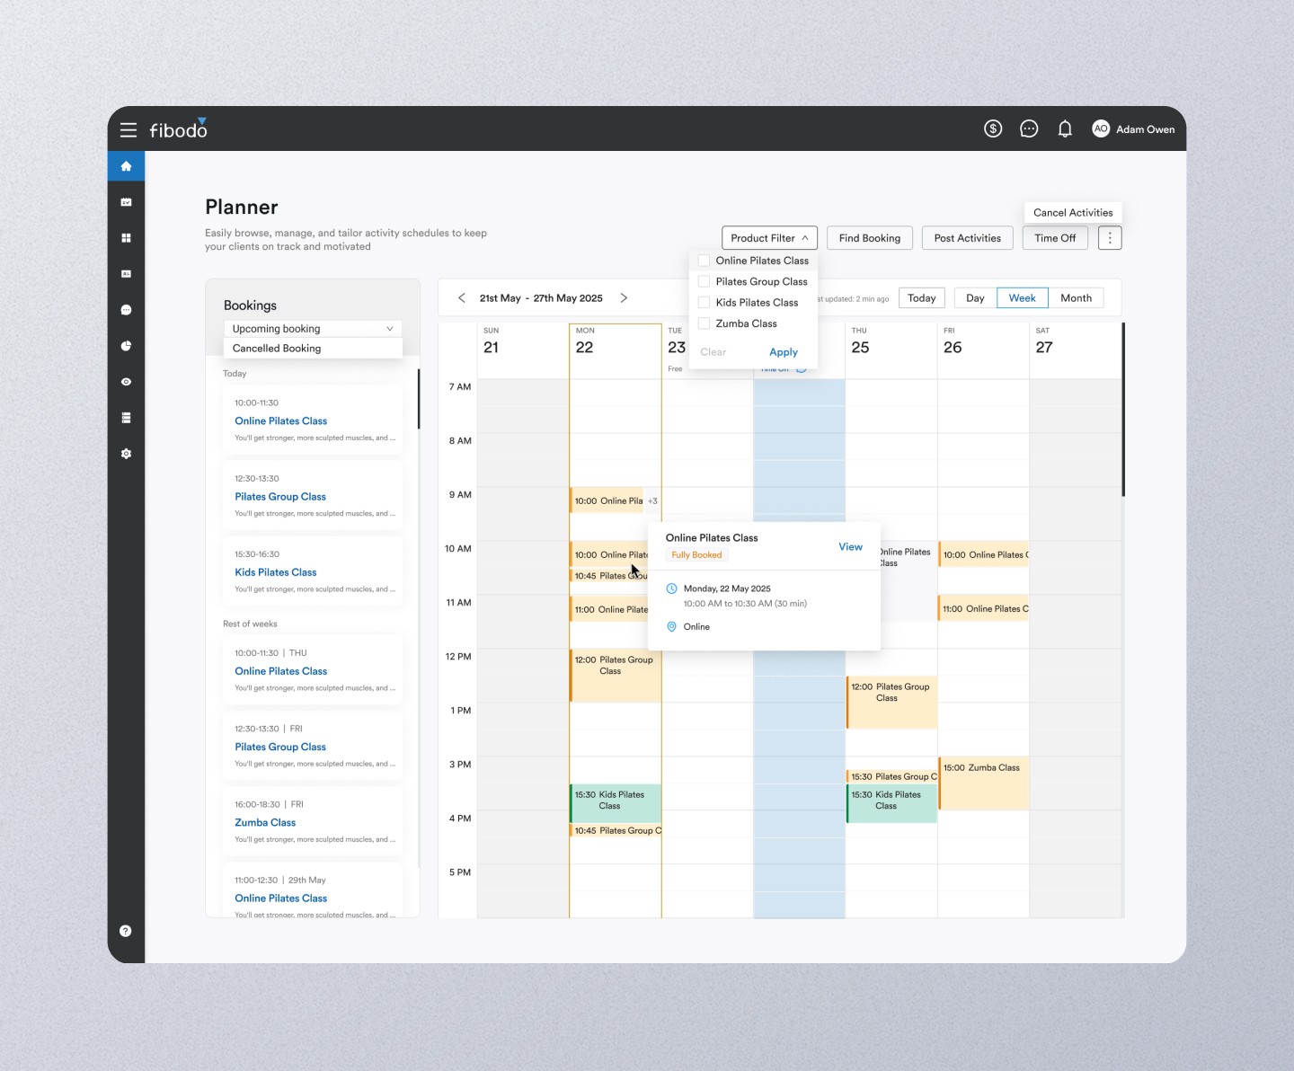
Task: Open the calendar sidebar icon
Action: click(x=126, y=202)
